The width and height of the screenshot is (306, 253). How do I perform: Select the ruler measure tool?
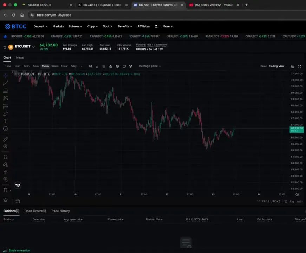(6, 139)
